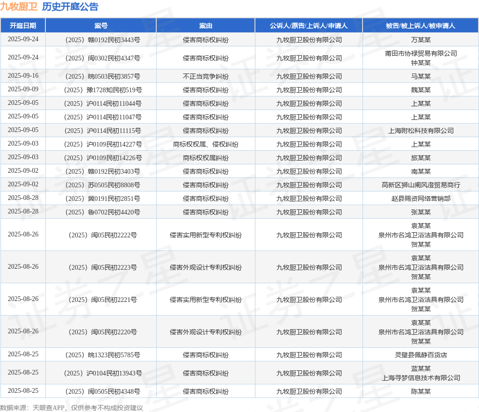This screenshot has width=479, height=412.
Task: Click defendant 赵县赐资网络营销部
Action: point(421,199)
